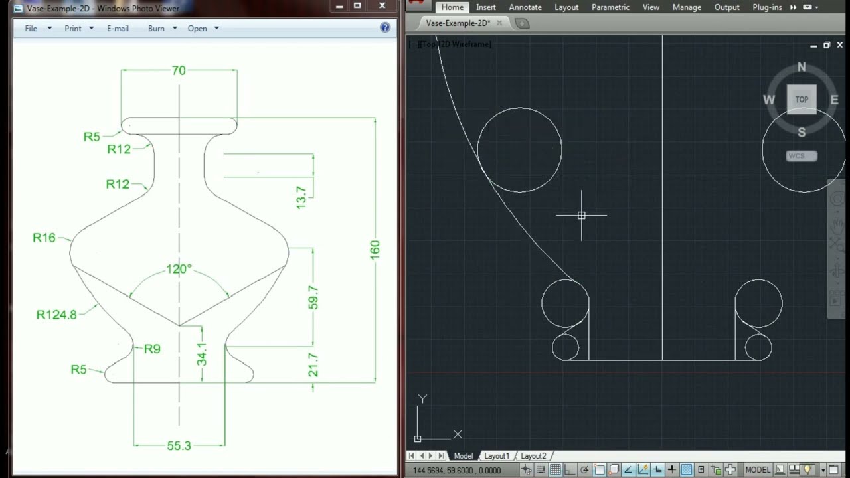850x478 pixels.
Task: Open the Output ribbon tab
Action: point(726,7)
